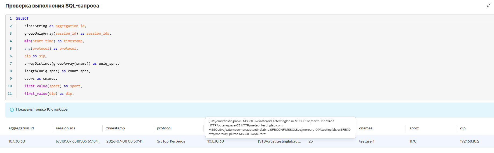Image resolution: width=494 pixels, height=153 pixels.
Task: Select the timestamp column header
Action: pyautogui.click(x=116, y=128)
